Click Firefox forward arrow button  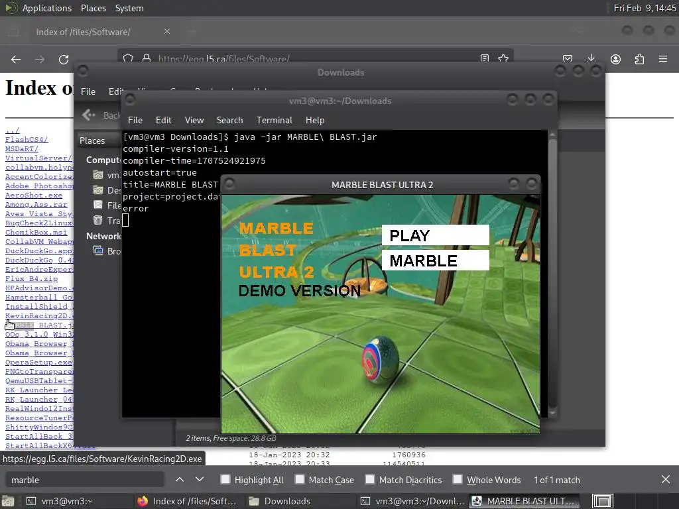[x=40, y=59]
